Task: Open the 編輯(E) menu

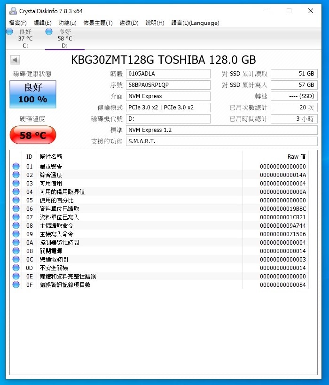Action: click(x=42, y=23)
